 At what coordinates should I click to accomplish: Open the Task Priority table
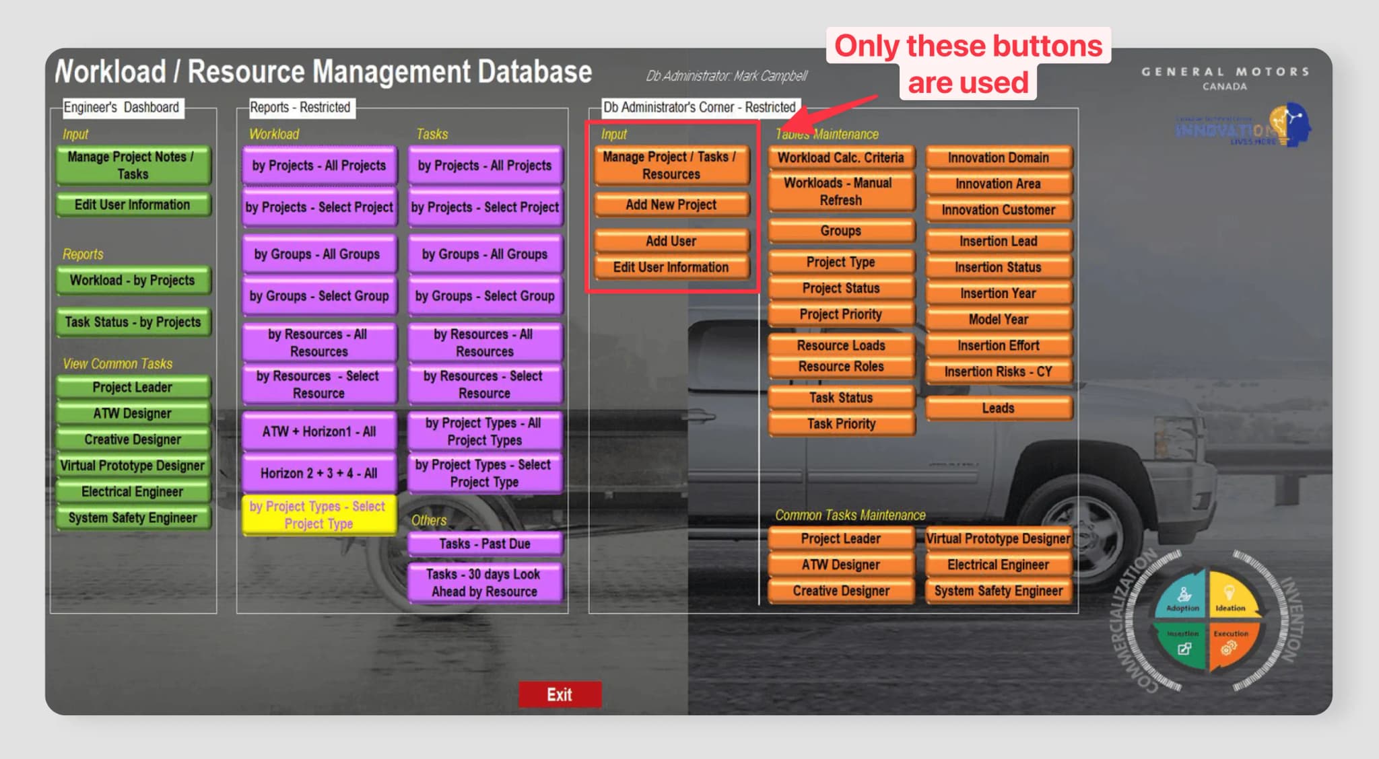click(841, 424)
